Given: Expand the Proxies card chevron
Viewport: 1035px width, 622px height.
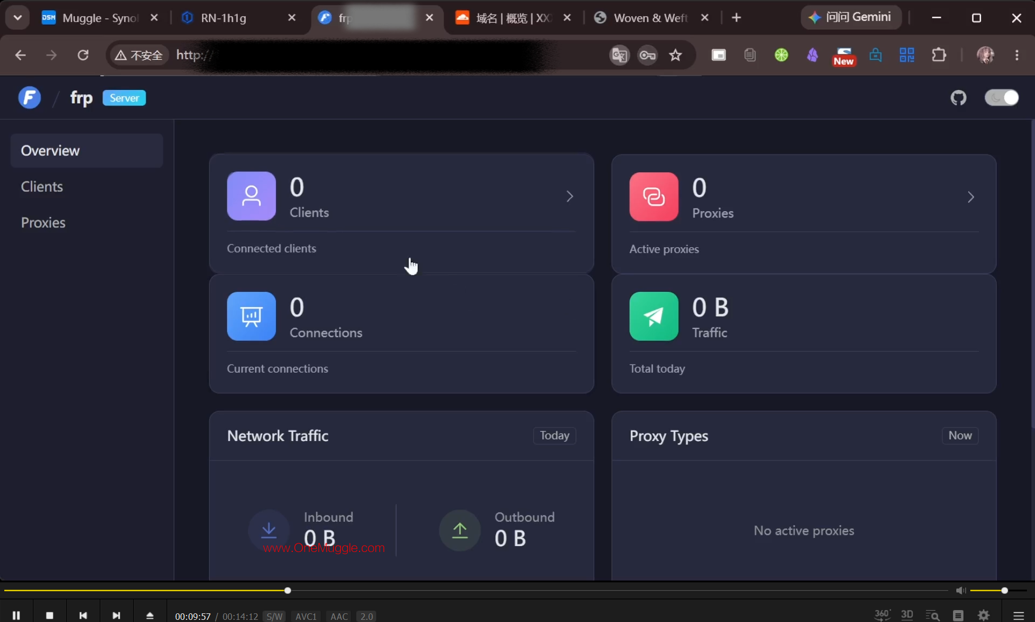Looking at the screenshot, I should pyautogui.click(x=971, y=197).
